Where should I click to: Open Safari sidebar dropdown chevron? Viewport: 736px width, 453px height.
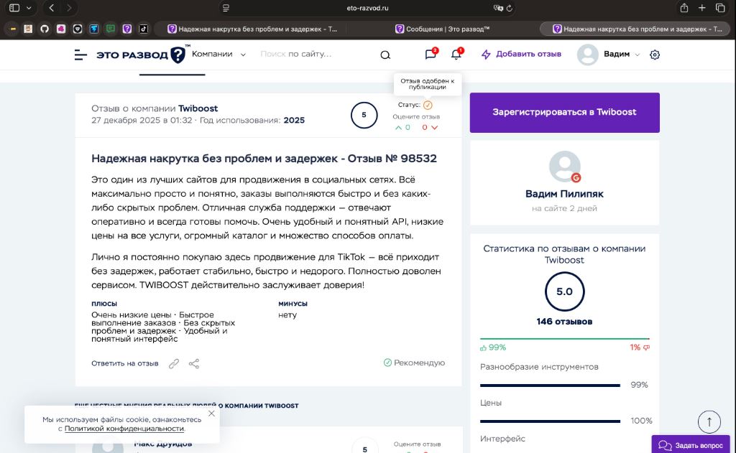(29, 8)
